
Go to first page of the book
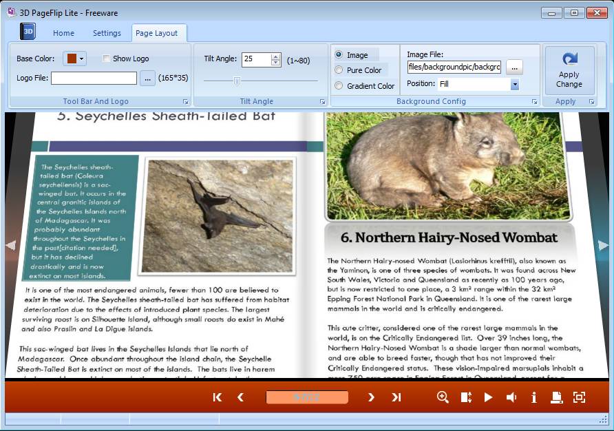[218, 397]
